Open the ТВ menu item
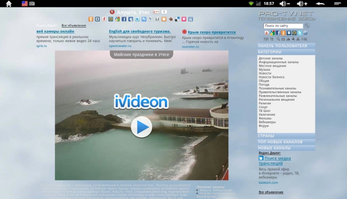 click(x=272, y=39)
